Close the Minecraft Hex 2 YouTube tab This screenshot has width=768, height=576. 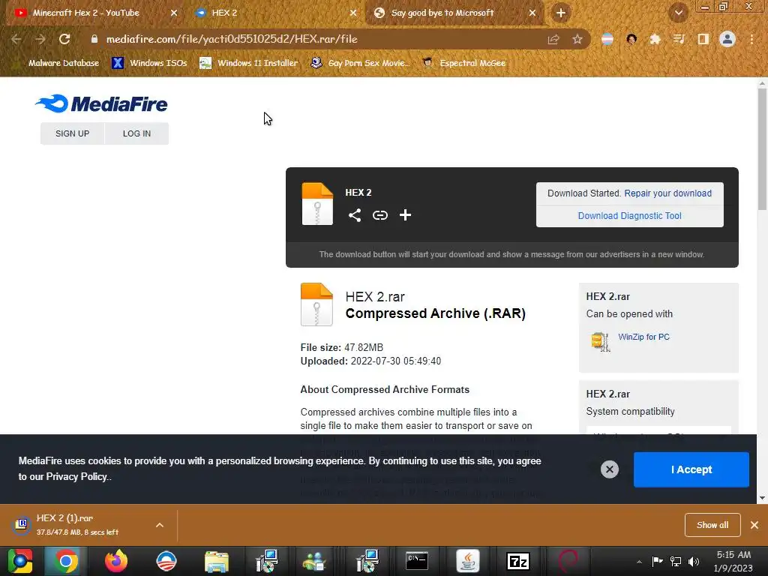174,13
